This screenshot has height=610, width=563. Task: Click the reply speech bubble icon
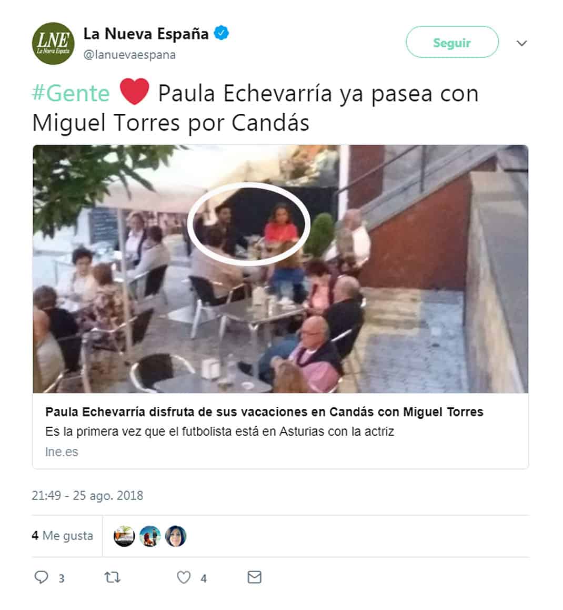click(x=41, y=577)
